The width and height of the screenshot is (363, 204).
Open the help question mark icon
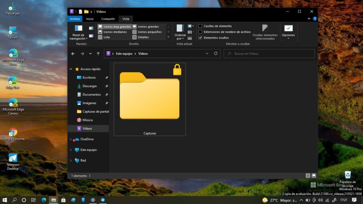coord(315,19)
